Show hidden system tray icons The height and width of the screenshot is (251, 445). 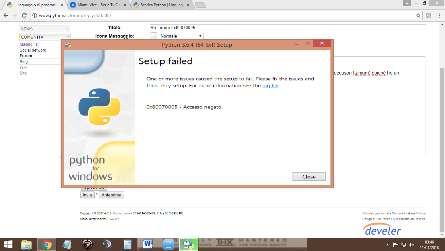click(x=388, y=245)
